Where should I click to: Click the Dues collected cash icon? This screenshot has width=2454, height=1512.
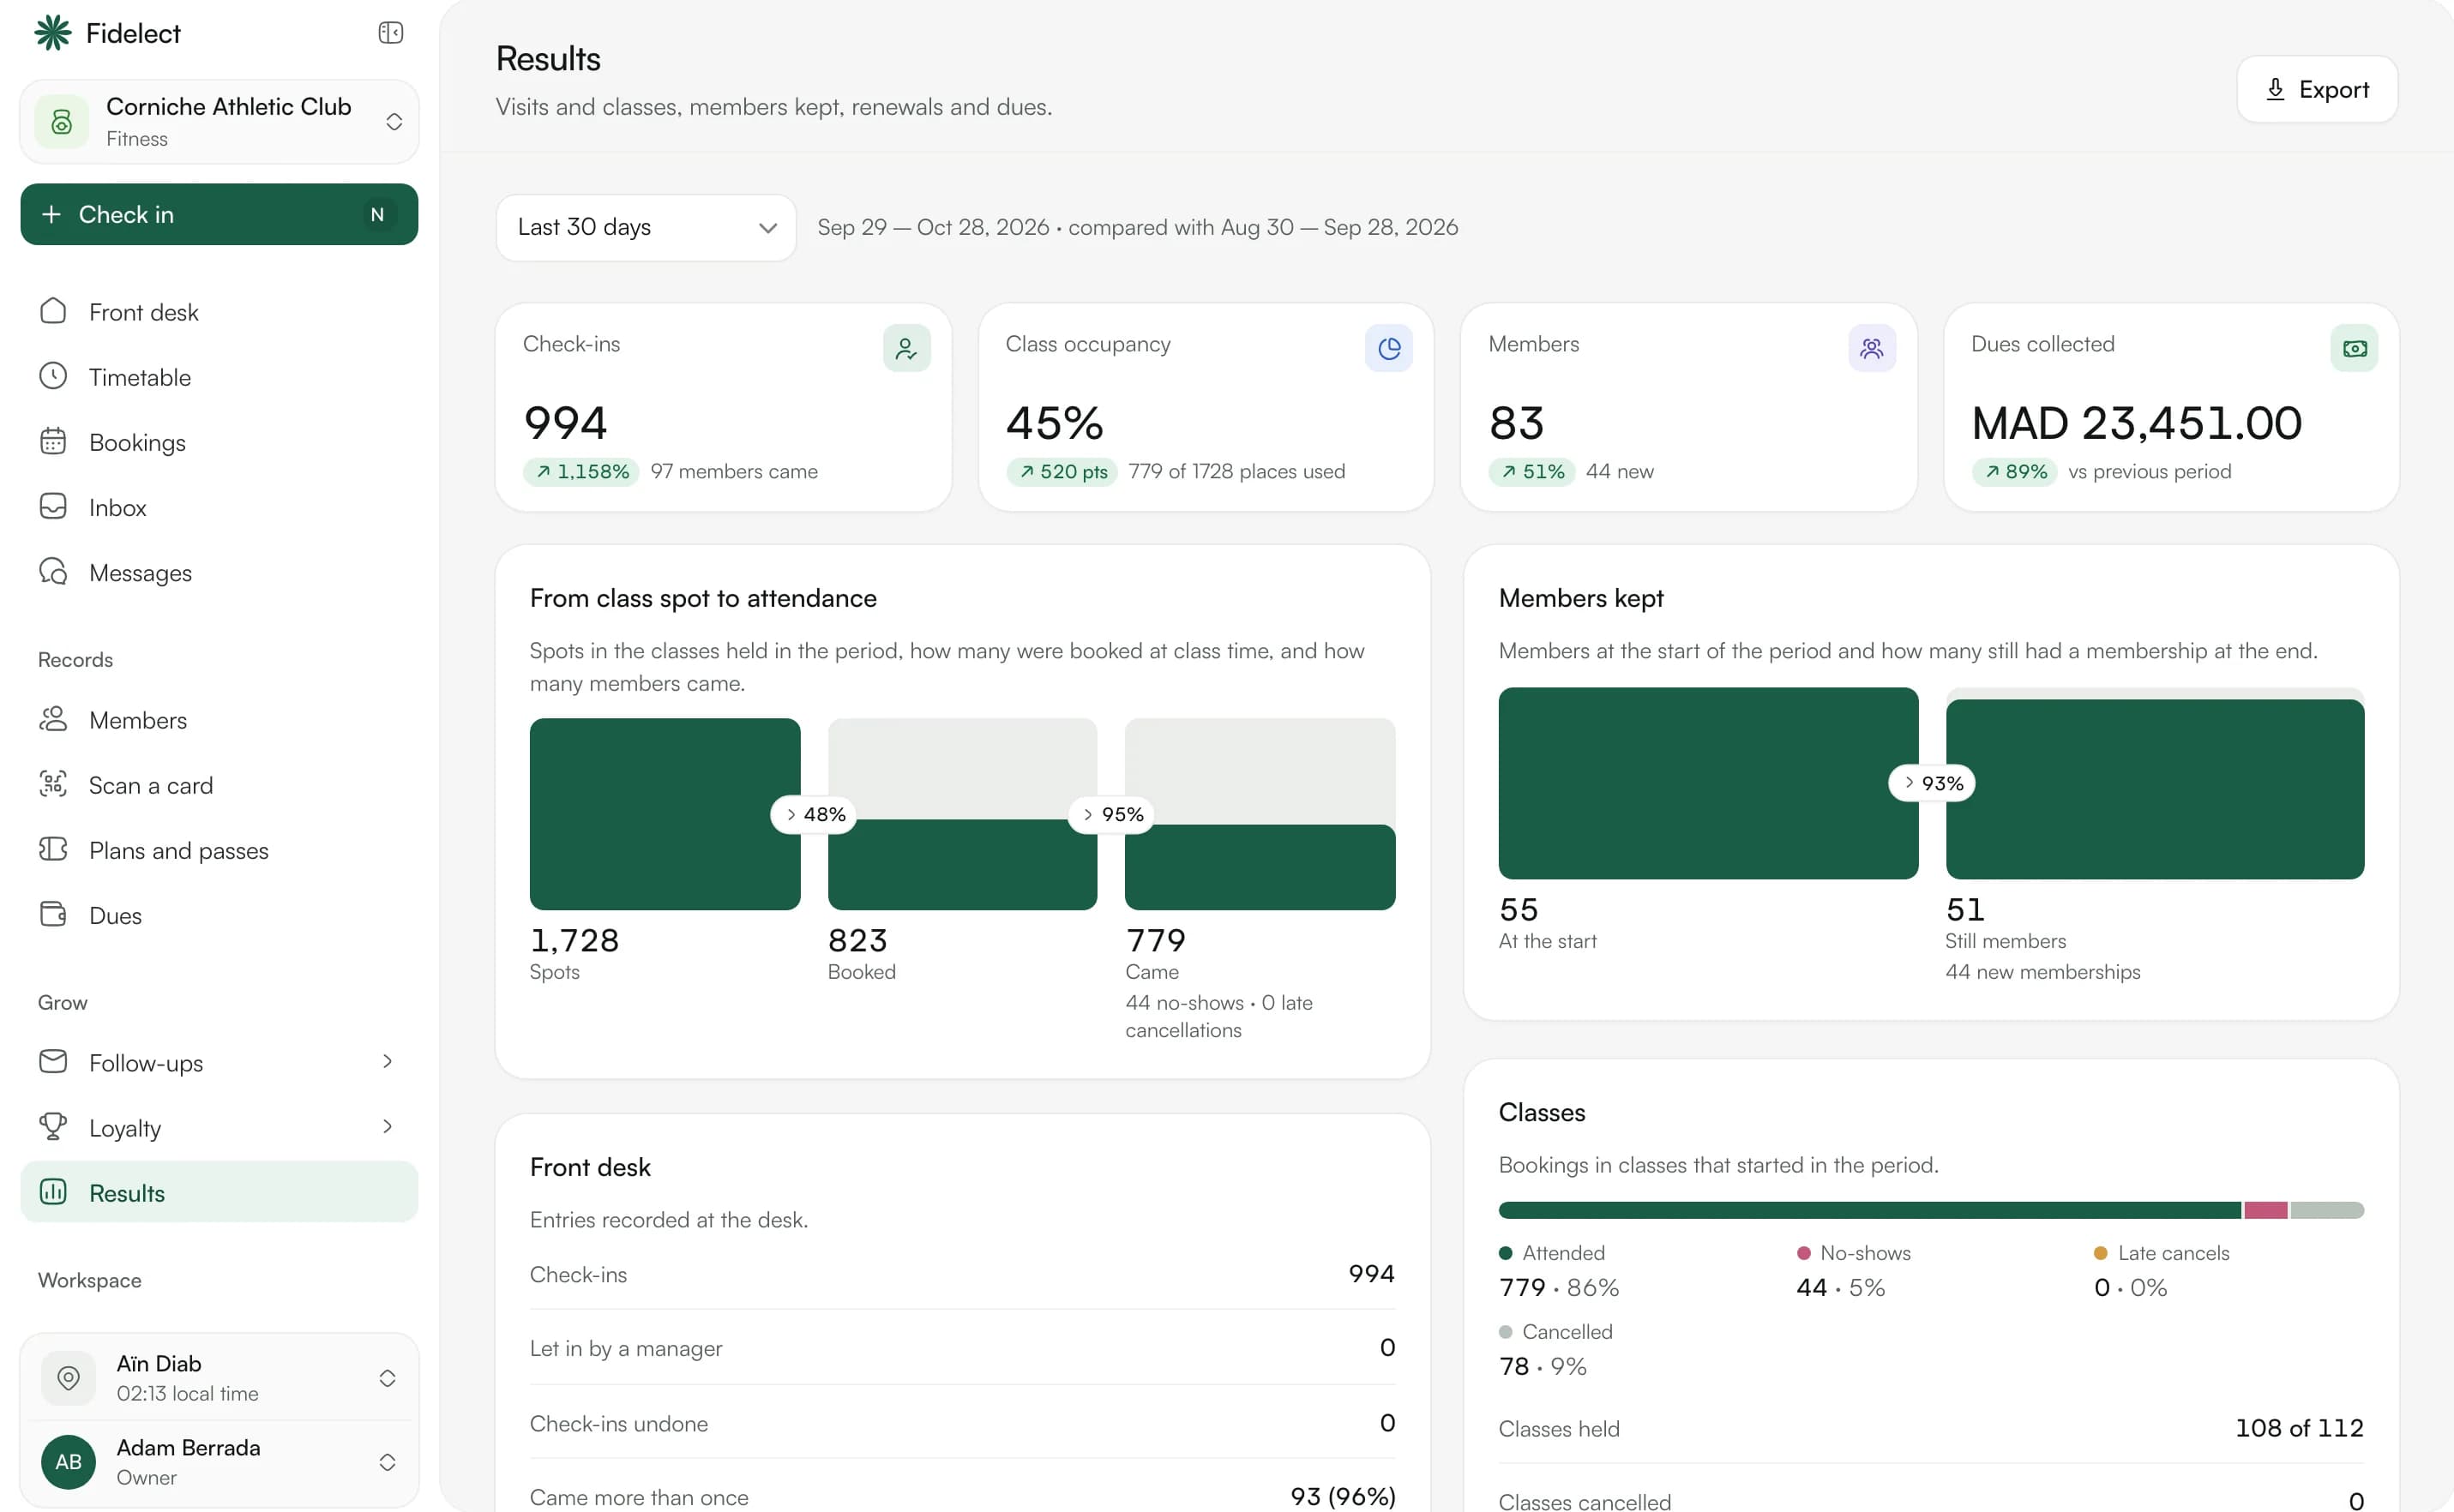[x=2354, y=348]
